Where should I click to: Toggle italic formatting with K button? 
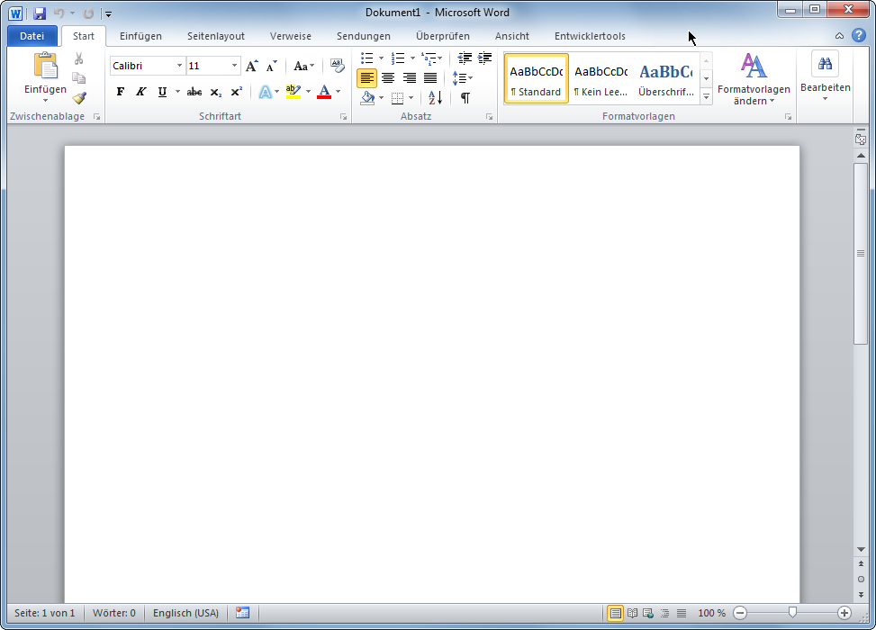click(140, 92)
